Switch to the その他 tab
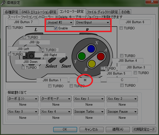This screenshot has width=159, height=135. coord(125,12)
